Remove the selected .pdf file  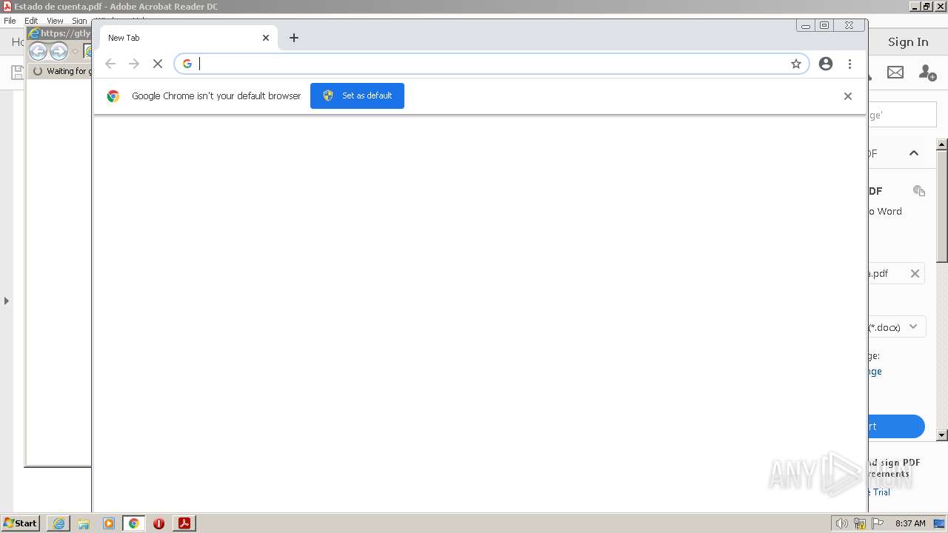pyautogui.click(x=915, y=273)
